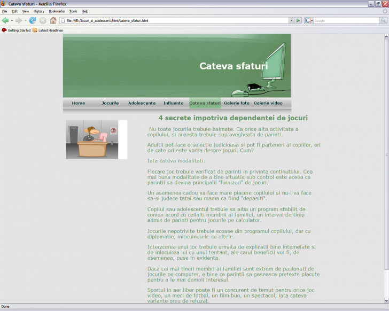Open the Back history dropdown arrow
This screenshot has width=389, height=311.
coord(12,20)
